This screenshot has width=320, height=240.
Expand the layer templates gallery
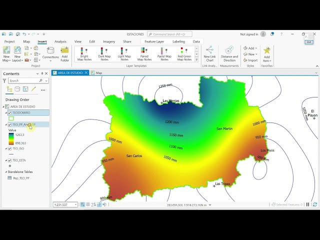[196, 60]
